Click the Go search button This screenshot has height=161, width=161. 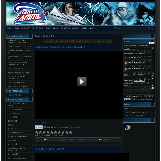pyautogui.click(x=149, y=28)
